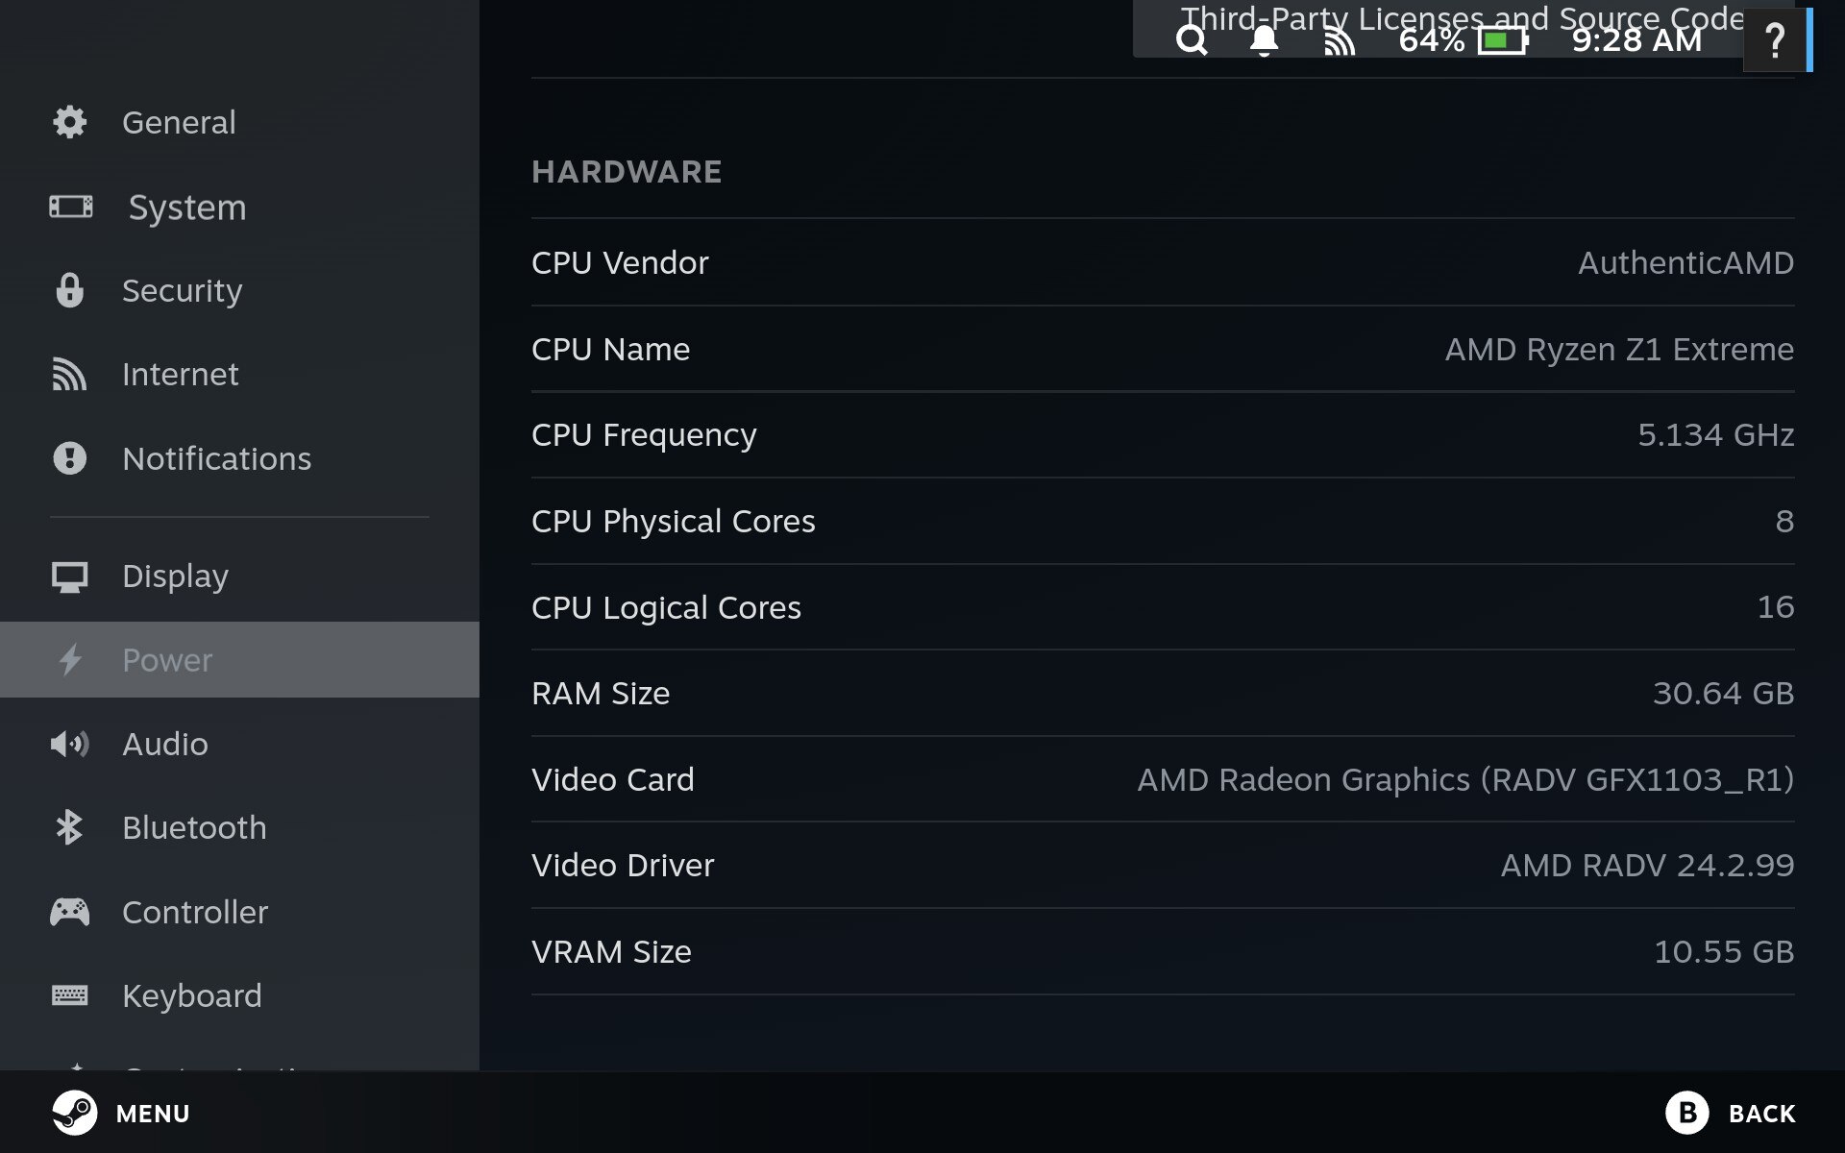This screenshot has width=1845, height=1153.
Task: Click the General gear icon
Action: 69,122
